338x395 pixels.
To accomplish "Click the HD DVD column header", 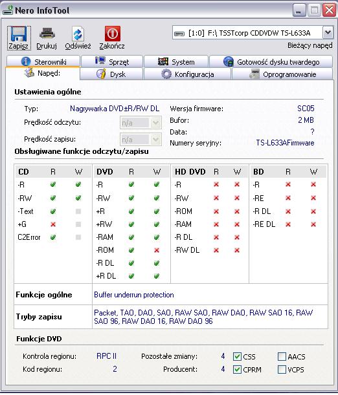I will coord(190,172).
